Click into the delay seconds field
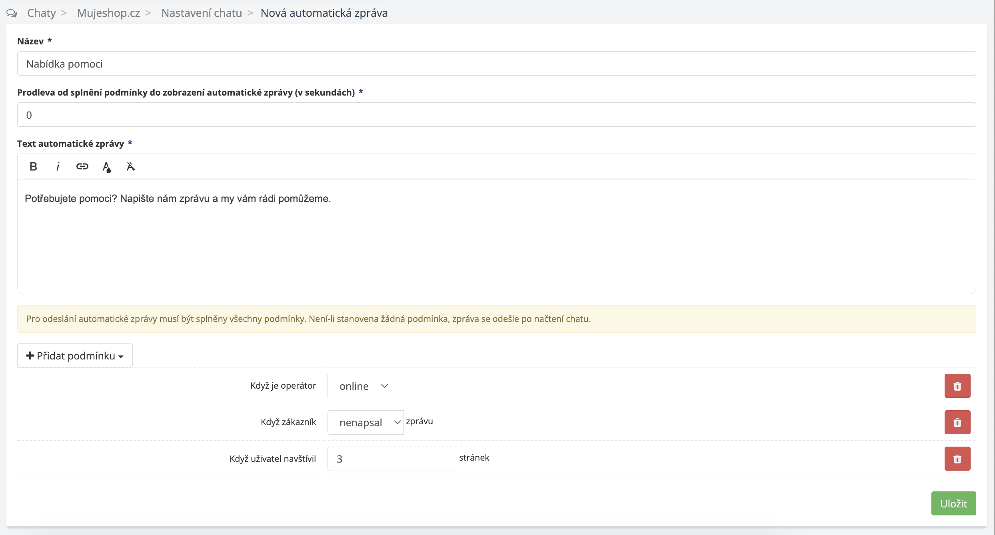The height and width of the screenshot is (535, 995). click(496, 115)
